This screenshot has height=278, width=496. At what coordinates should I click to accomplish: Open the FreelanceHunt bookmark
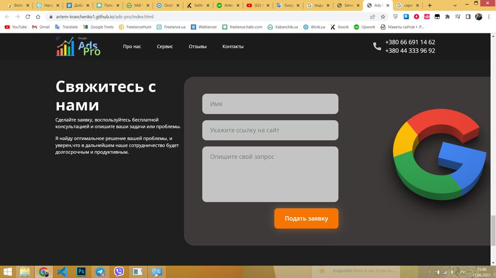[x=135, y=27]
